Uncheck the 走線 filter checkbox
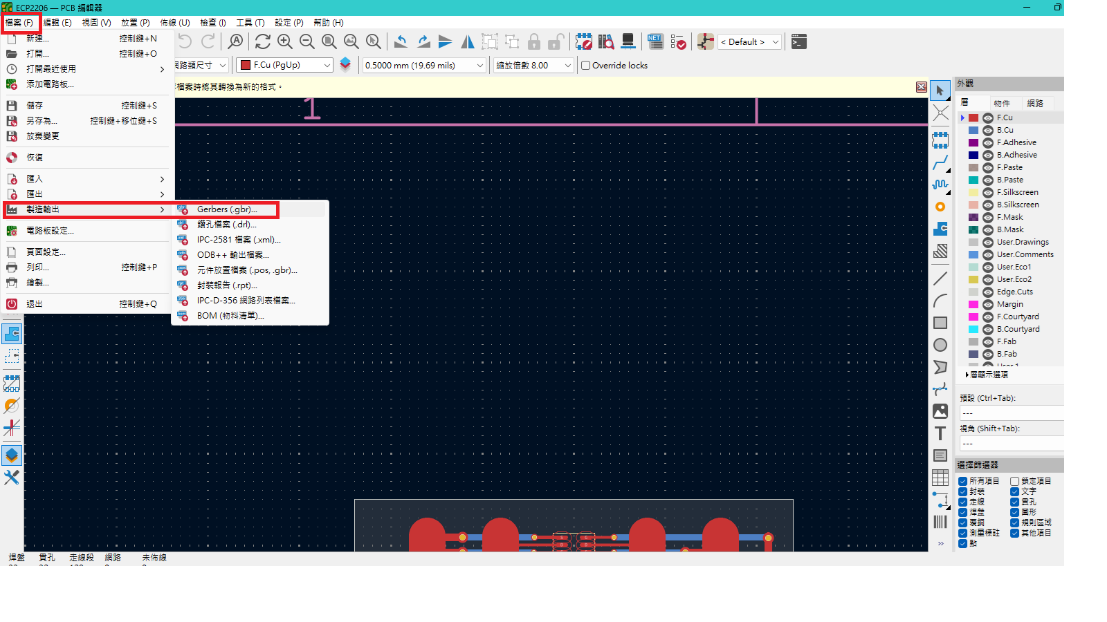Viewport: 1107px width, 622px height. (962, 502)
